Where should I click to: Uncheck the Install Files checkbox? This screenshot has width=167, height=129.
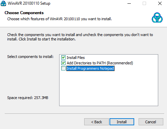(x=63, y=58)
